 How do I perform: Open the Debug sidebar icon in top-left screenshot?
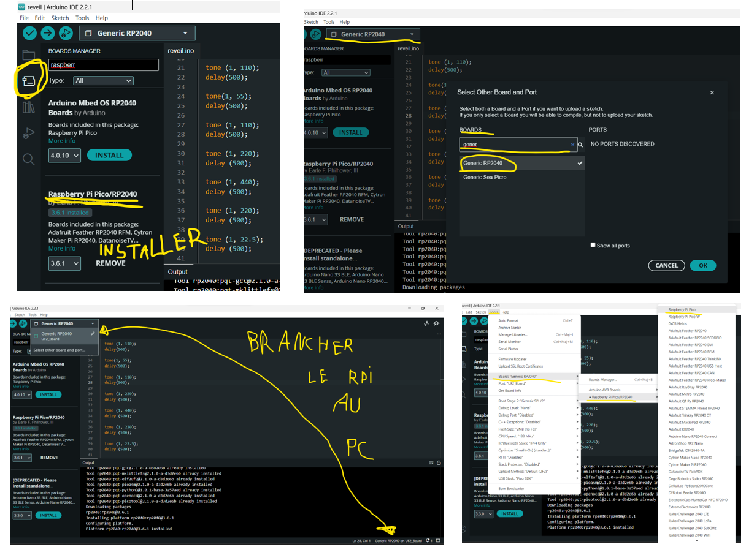tap(28, 134)
